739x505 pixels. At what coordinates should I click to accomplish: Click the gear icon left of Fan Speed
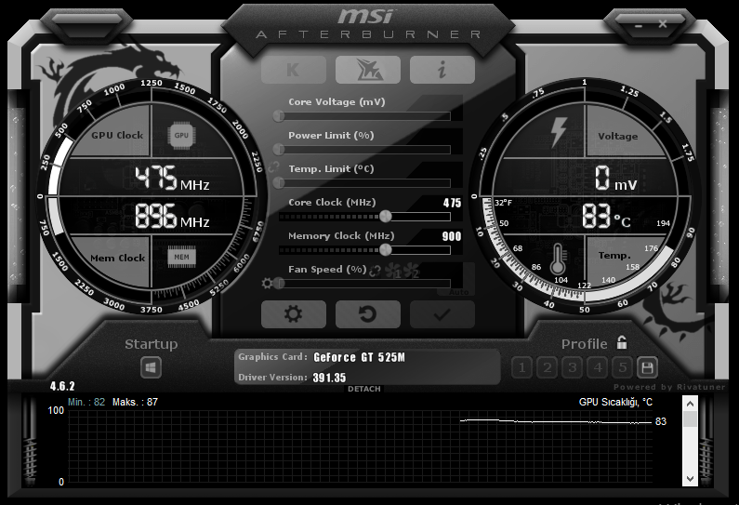tap(267, 284)
